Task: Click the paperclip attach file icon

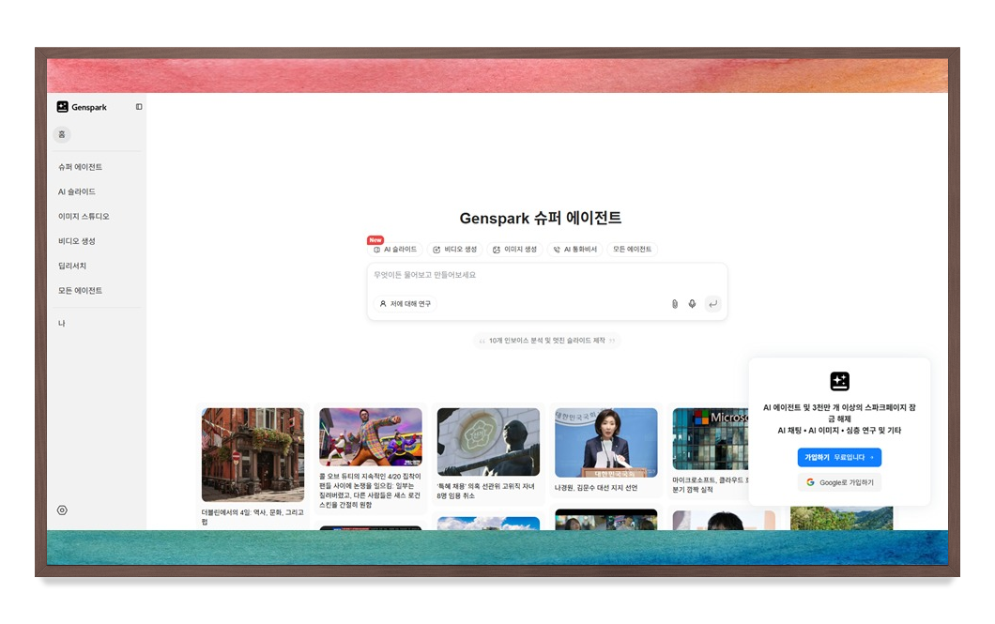Action: click(675, 304)
